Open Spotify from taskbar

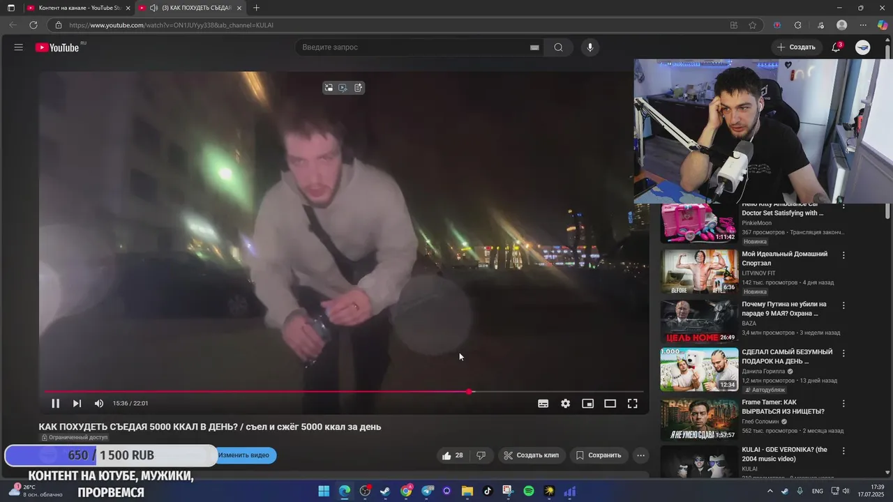(x=528, y=491)
